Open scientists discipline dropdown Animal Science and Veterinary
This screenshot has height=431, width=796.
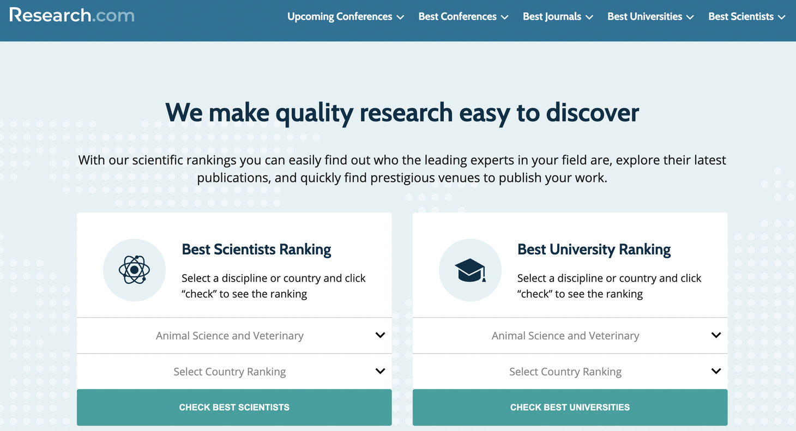point(234,336)
